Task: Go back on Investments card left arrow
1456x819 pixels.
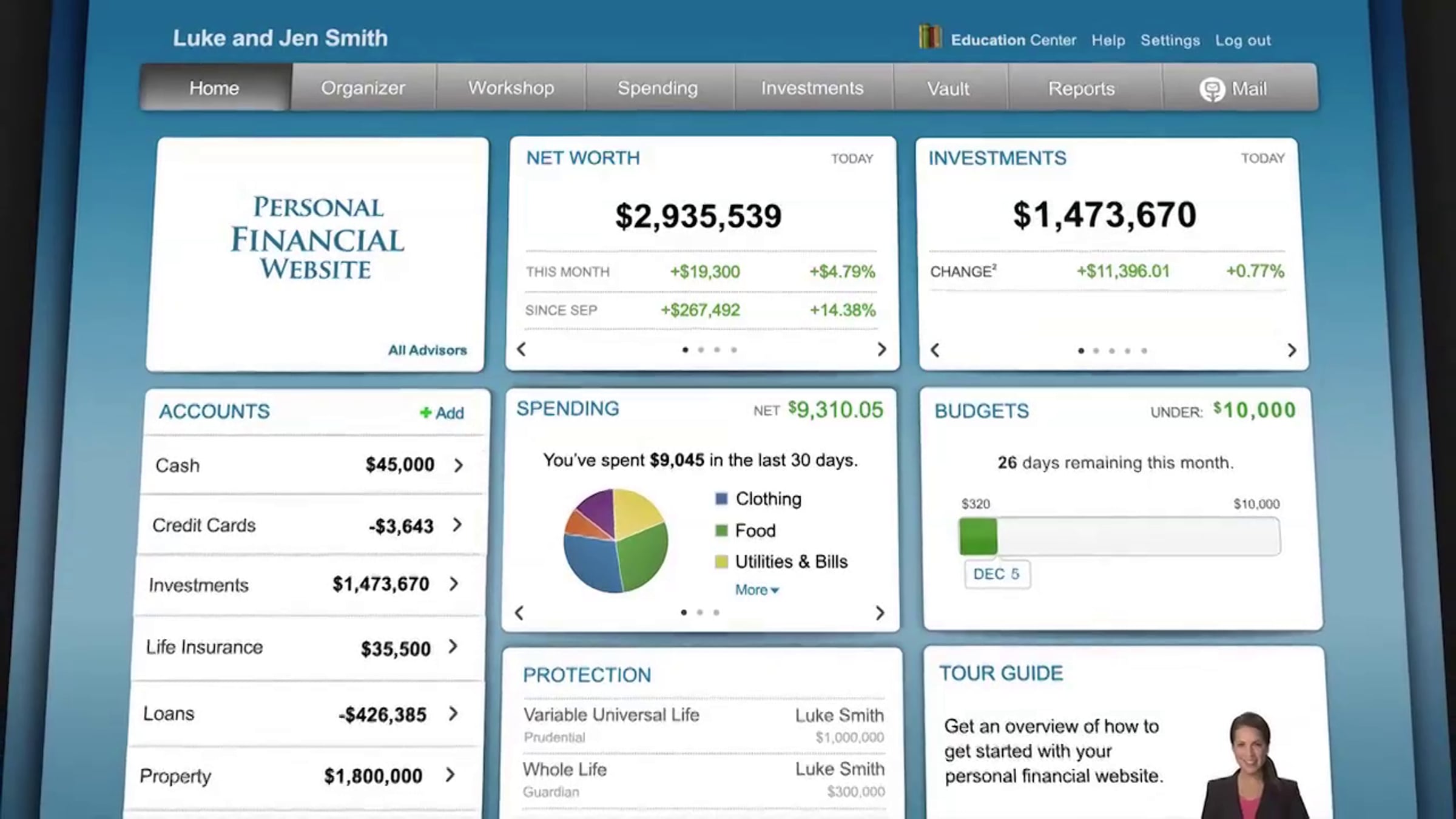Action: [x=935, y=350]
